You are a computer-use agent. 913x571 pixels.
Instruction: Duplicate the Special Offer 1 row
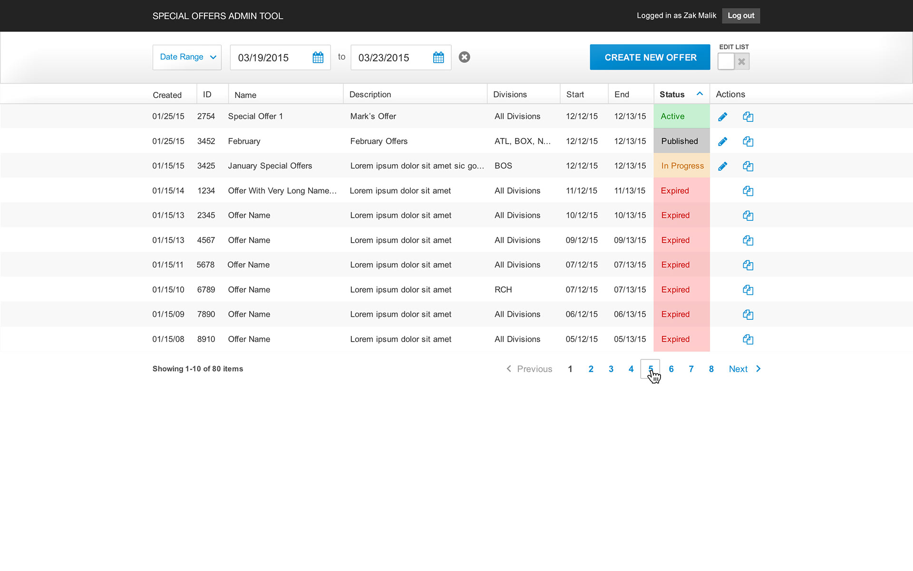point(748,117)
